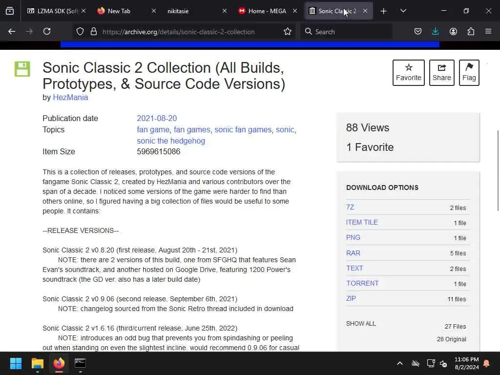Open the cloud sync tray icon
The image size is (500, 375).
(x=415, y=363)
